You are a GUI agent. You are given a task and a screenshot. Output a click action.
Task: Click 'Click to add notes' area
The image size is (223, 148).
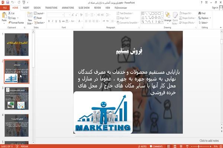209,141
